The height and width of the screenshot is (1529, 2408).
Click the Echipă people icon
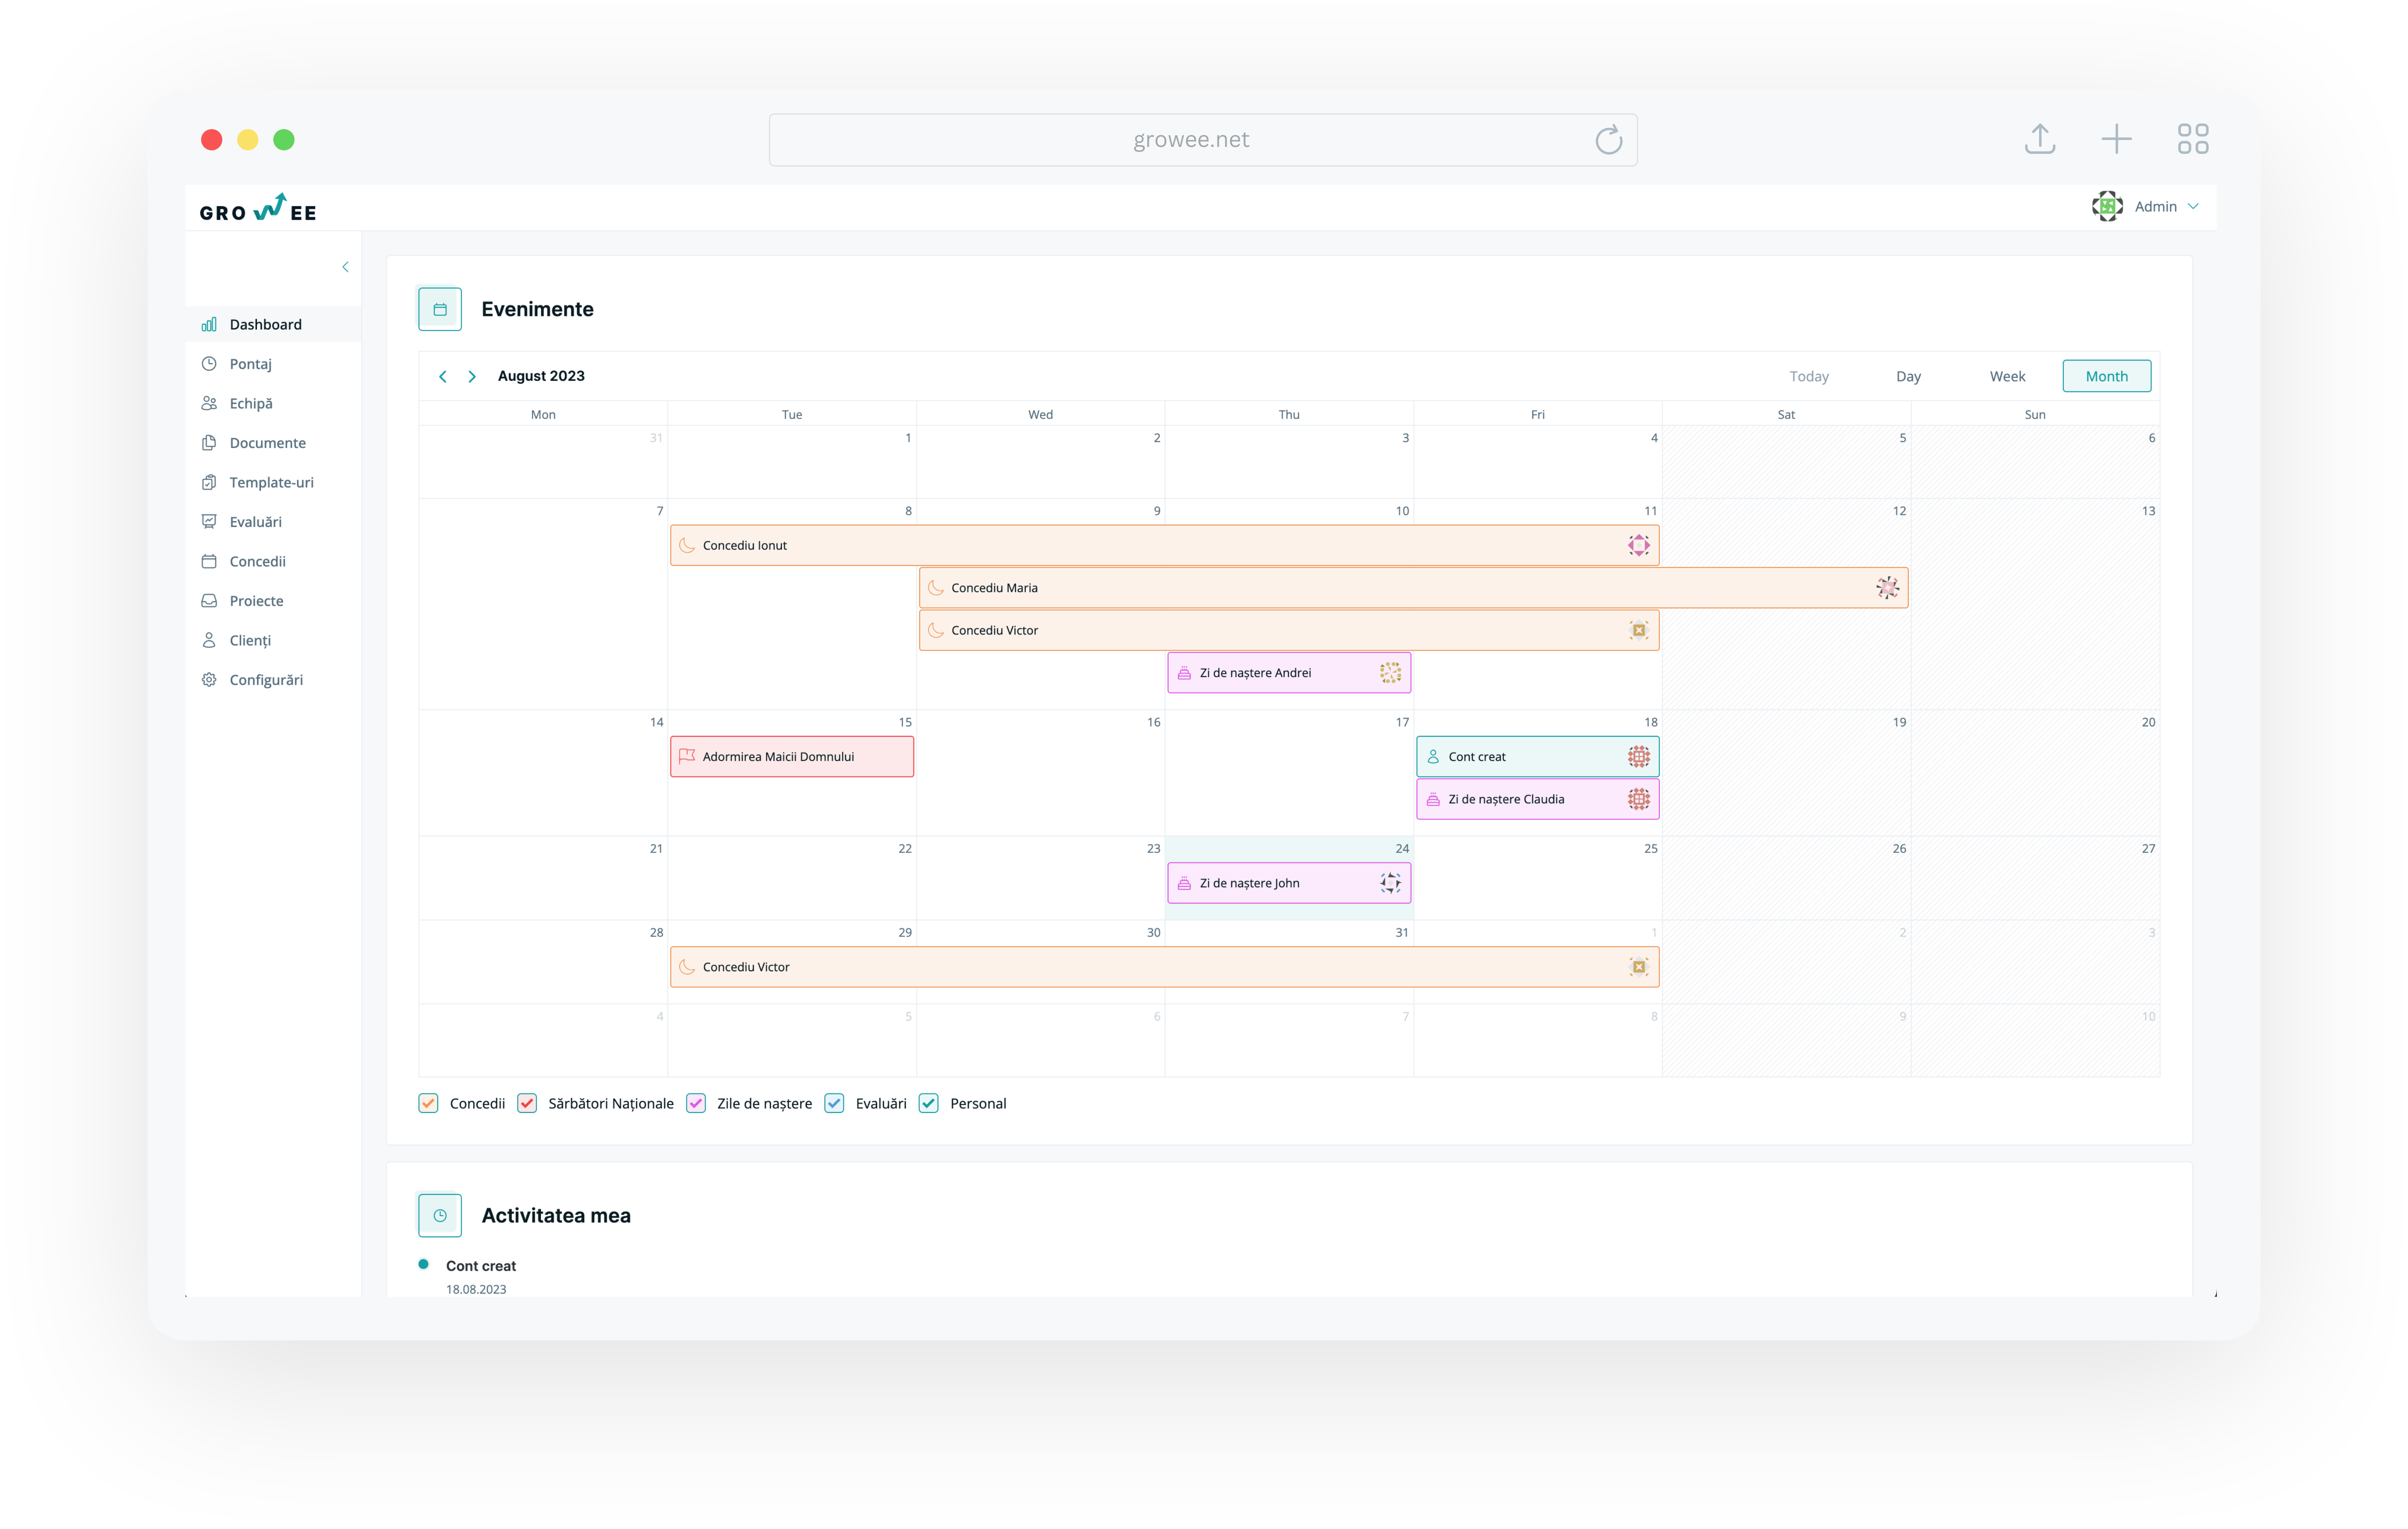209,403
